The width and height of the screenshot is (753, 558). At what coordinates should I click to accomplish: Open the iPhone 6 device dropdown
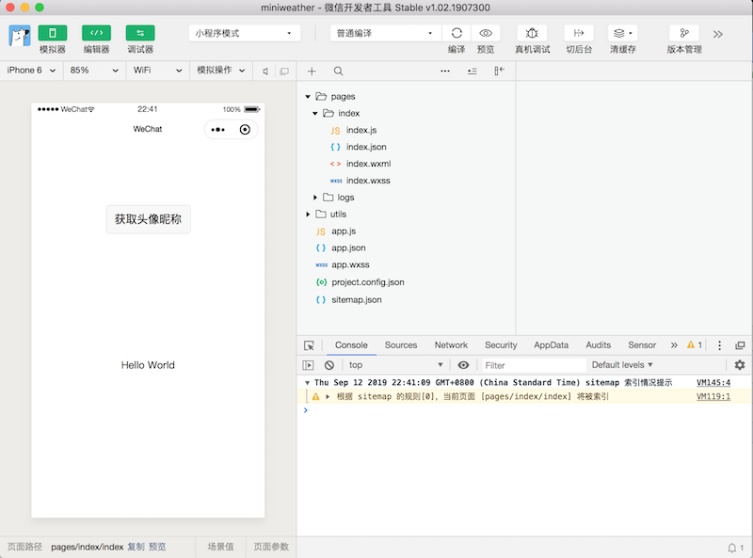(x=31, y=71)
